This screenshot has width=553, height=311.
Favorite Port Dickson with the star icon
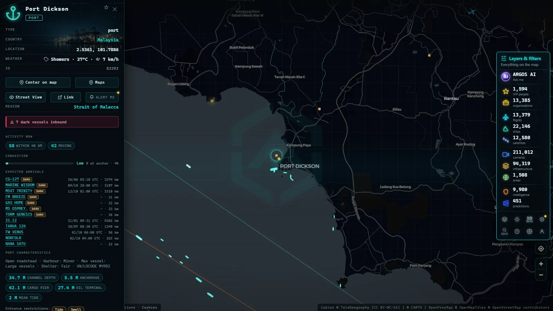tap(106, 7)
